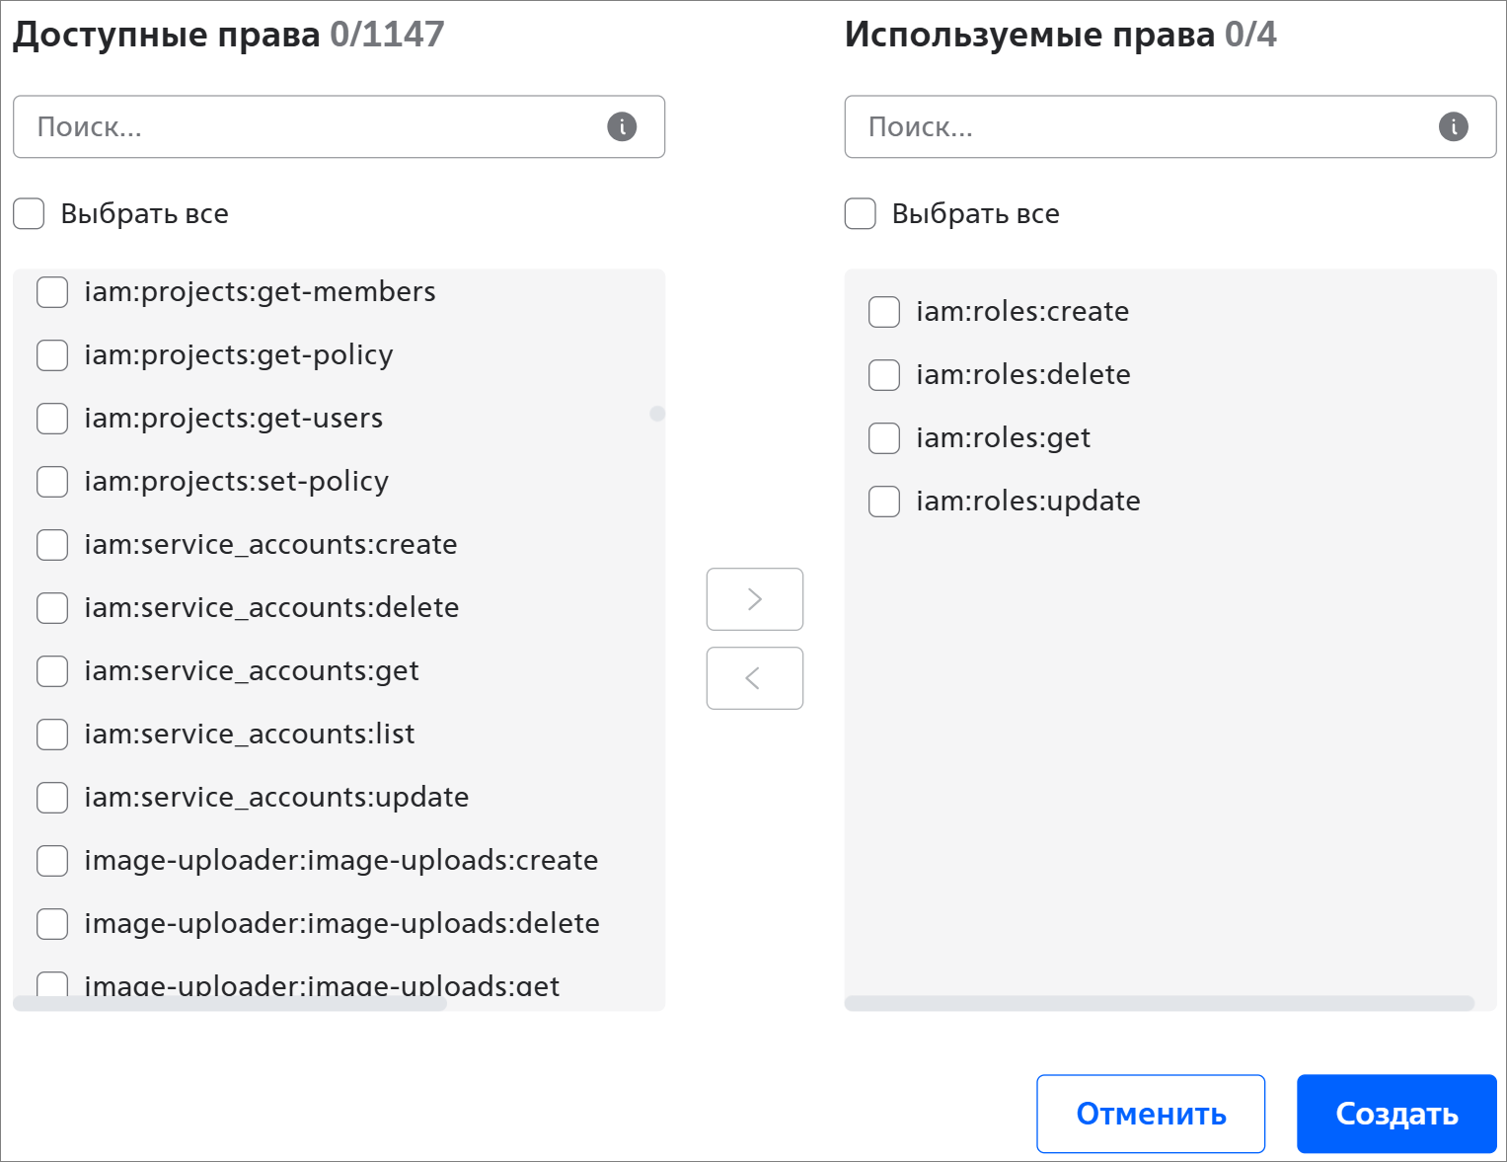The height and width of the screenshot is (1162, 1507).
Task: Click info icon in available permissions search
Action: pyautogui.click(x=622, y=126)
